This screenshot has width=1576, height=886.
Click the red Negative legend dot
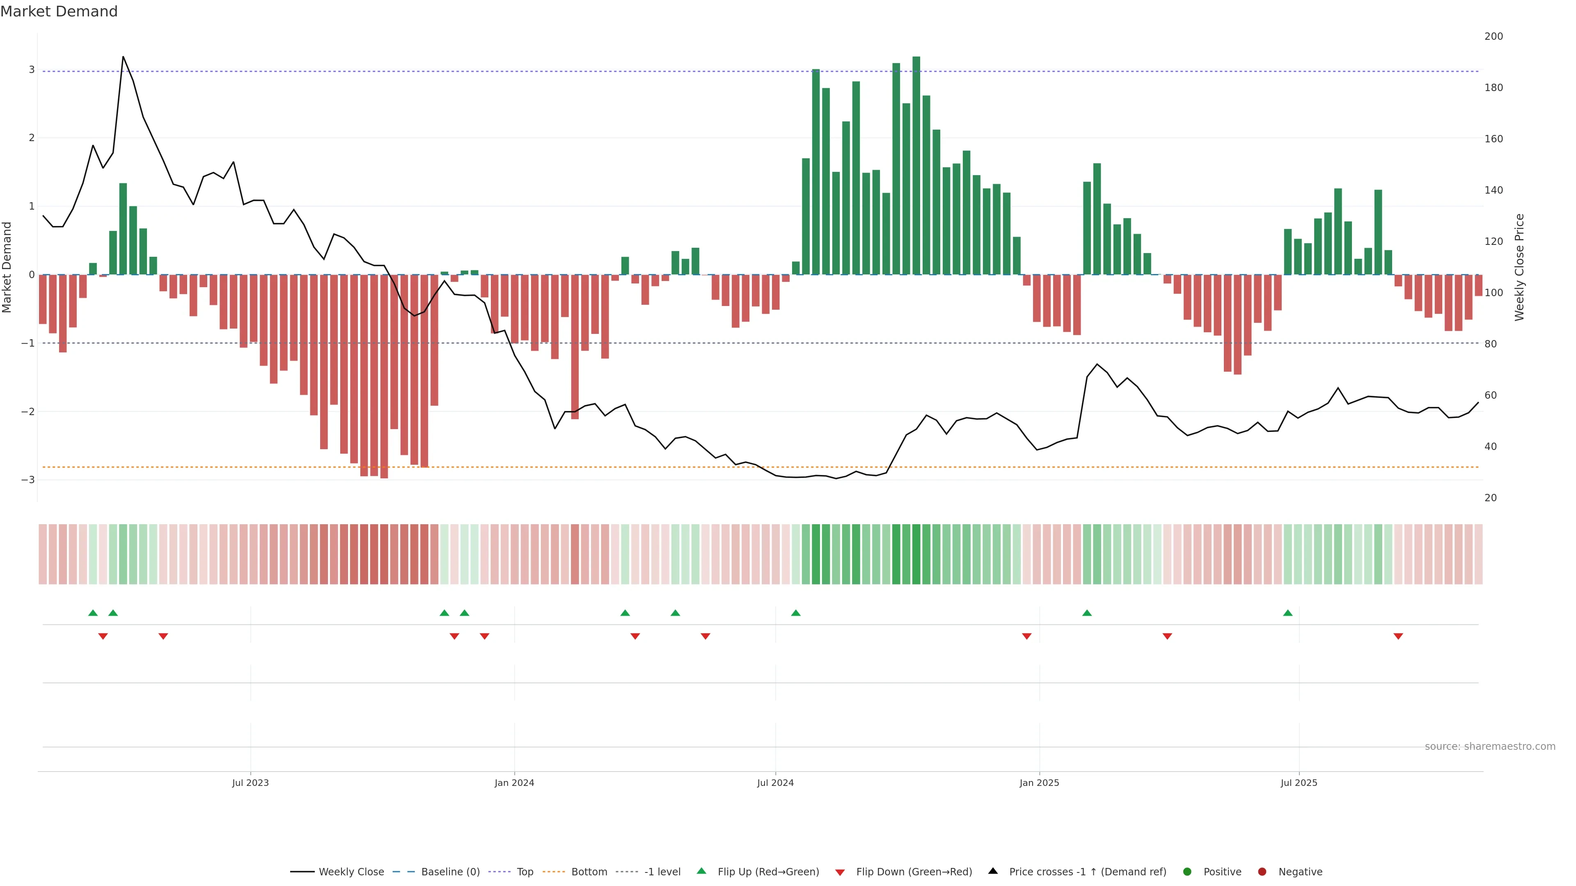[1262, 872]
